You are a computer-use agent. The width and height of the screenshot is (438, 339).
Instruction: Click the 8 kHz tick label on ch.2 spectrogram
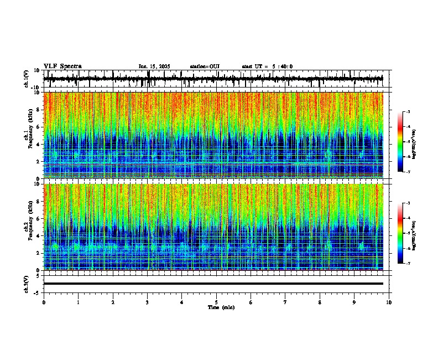[38, 202]
